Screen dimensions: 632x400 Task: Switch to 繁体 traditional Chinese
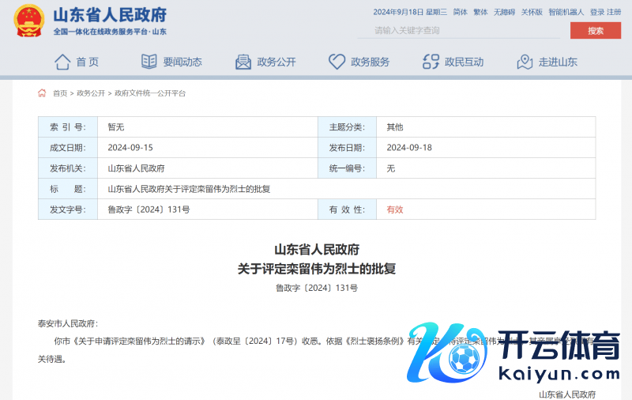[480, 12]
